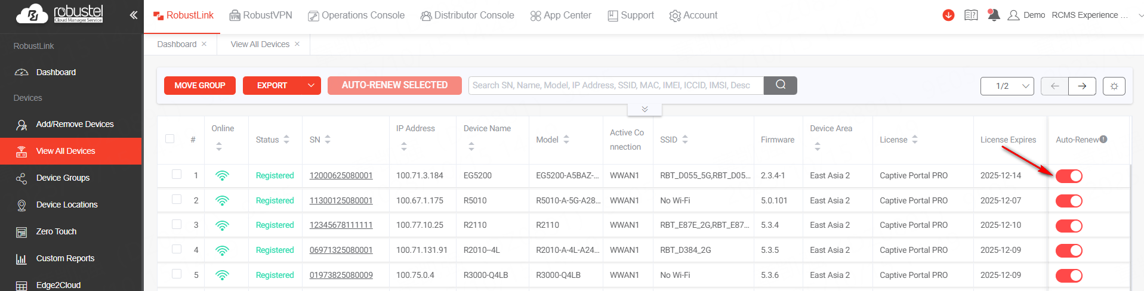Toggle auto-renew switch for R3000-Q4LB

point(1068,275)
